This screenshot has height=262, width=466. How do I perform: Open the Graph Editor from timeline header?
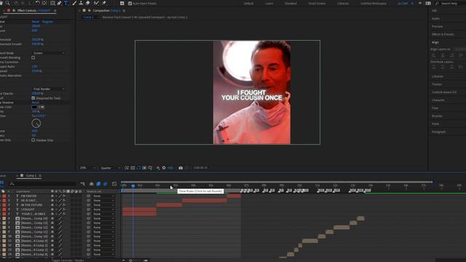tap(114, 184)
